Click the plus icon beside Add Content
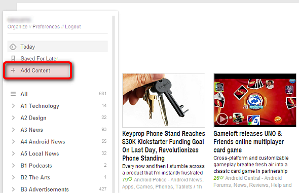Screen dimensions: 299x193 pyautogui.click(x=13, y=70)
